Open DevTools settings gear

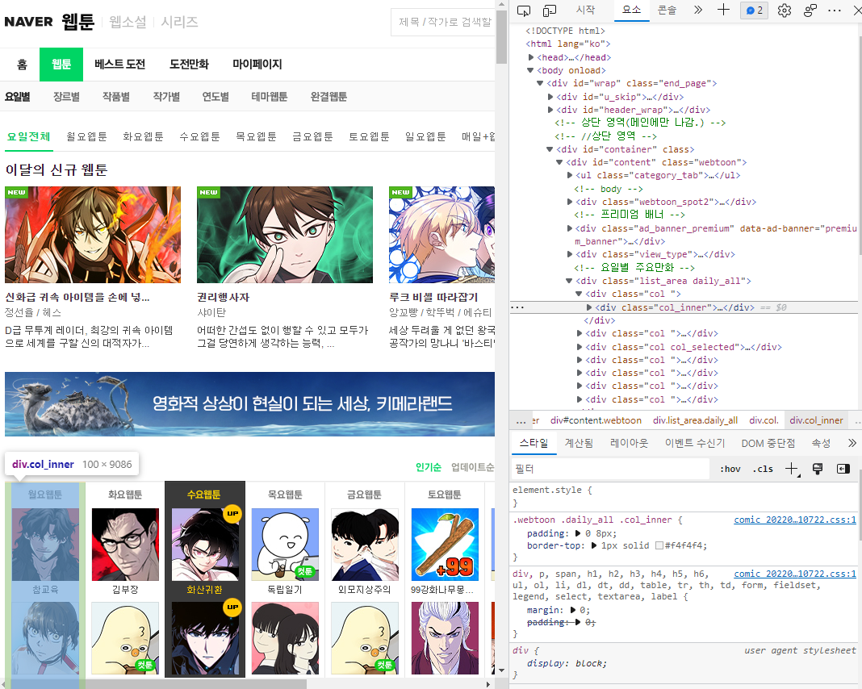tap(785, 10)
